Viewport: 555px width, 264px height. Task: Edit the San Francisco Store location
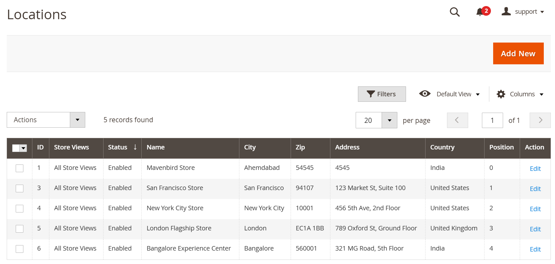click(535, 189)
